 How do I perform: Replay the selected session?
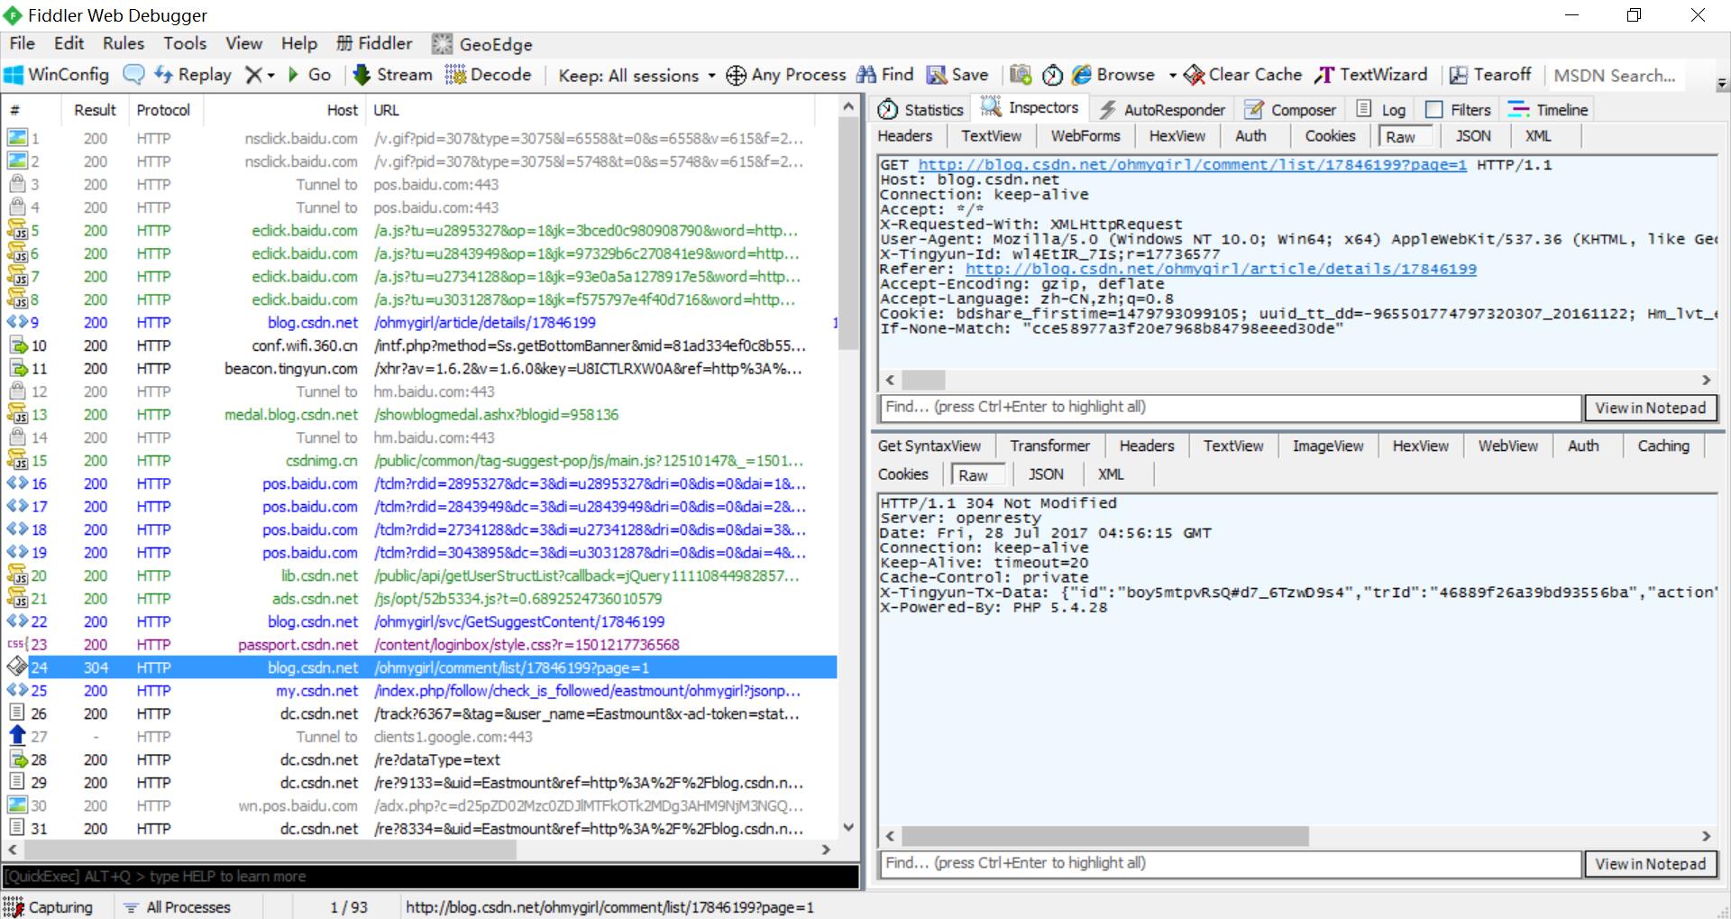point(193,75)
